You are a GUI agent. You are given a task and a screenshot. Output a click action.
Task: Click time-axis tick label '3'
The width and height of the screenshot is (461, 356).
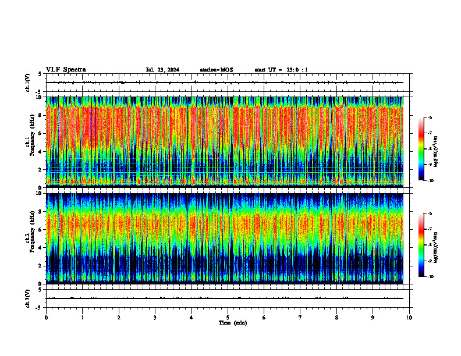(155, 318)
